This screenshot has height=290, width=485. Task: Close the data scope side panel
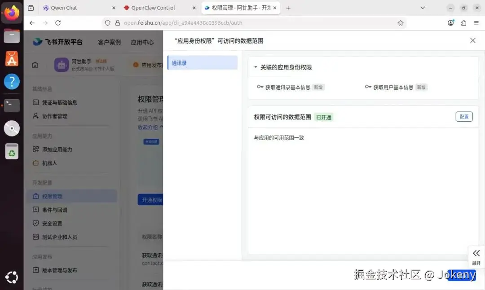(x=472, y=40)
